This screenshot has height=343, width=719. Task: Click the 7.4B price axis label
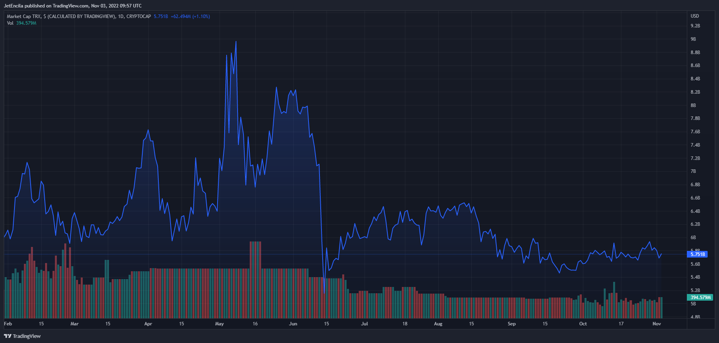695,145
